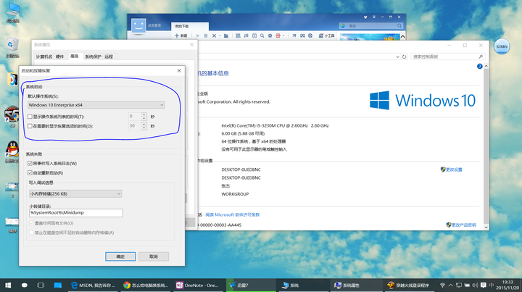Click the play/start icon in Xunlei toolbar

pyautogui.click(x=198, y=36)
